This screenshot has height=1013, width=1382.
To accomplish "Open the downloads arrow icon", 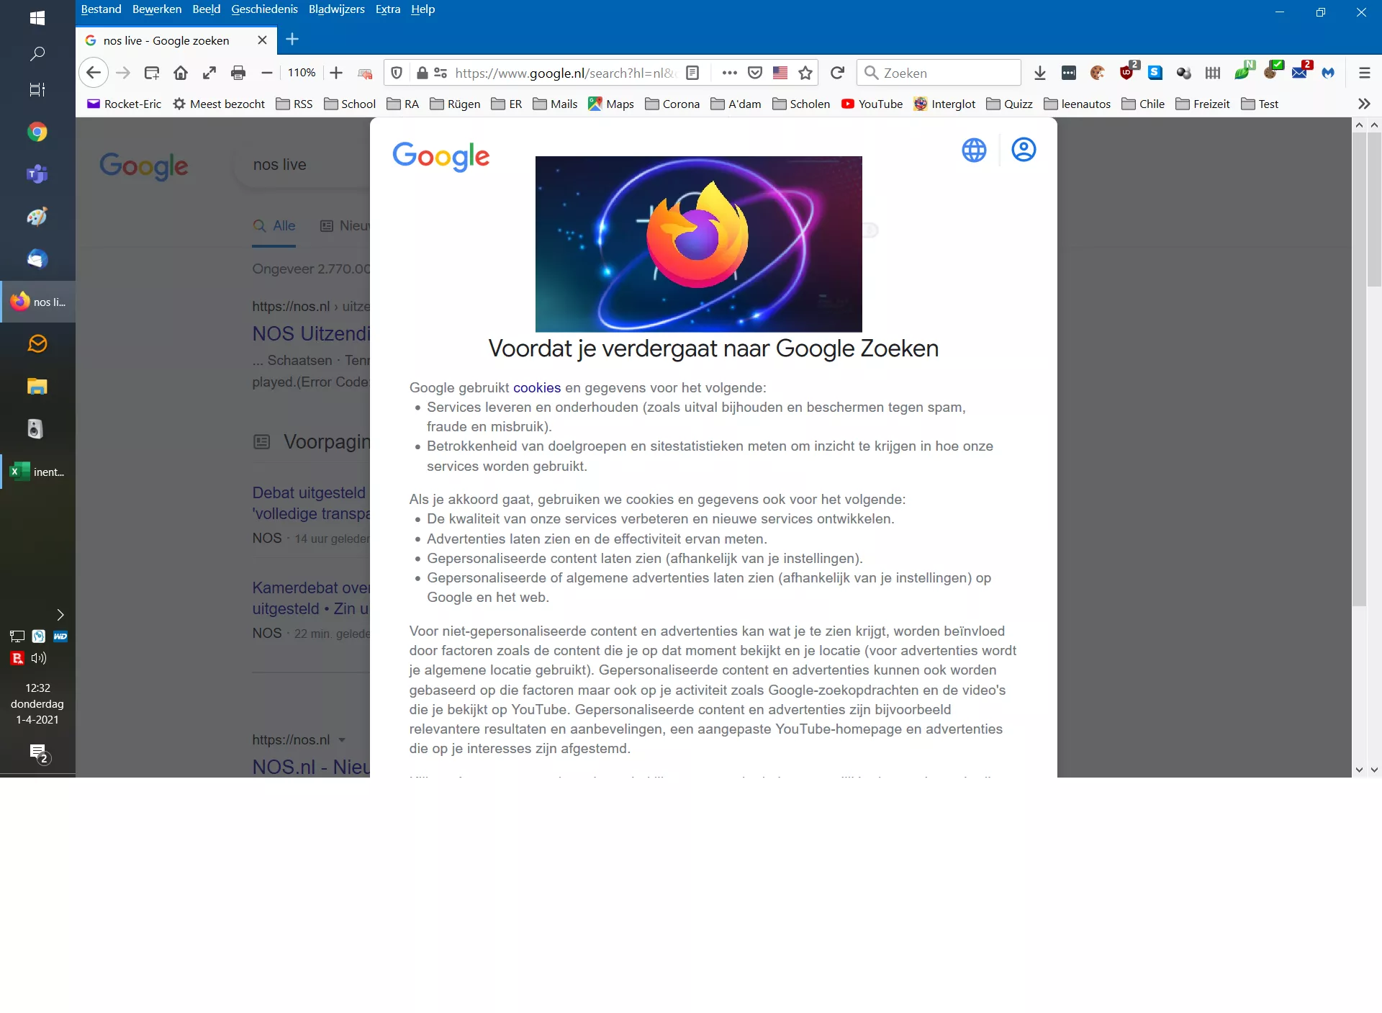I will coord(1039,73).
